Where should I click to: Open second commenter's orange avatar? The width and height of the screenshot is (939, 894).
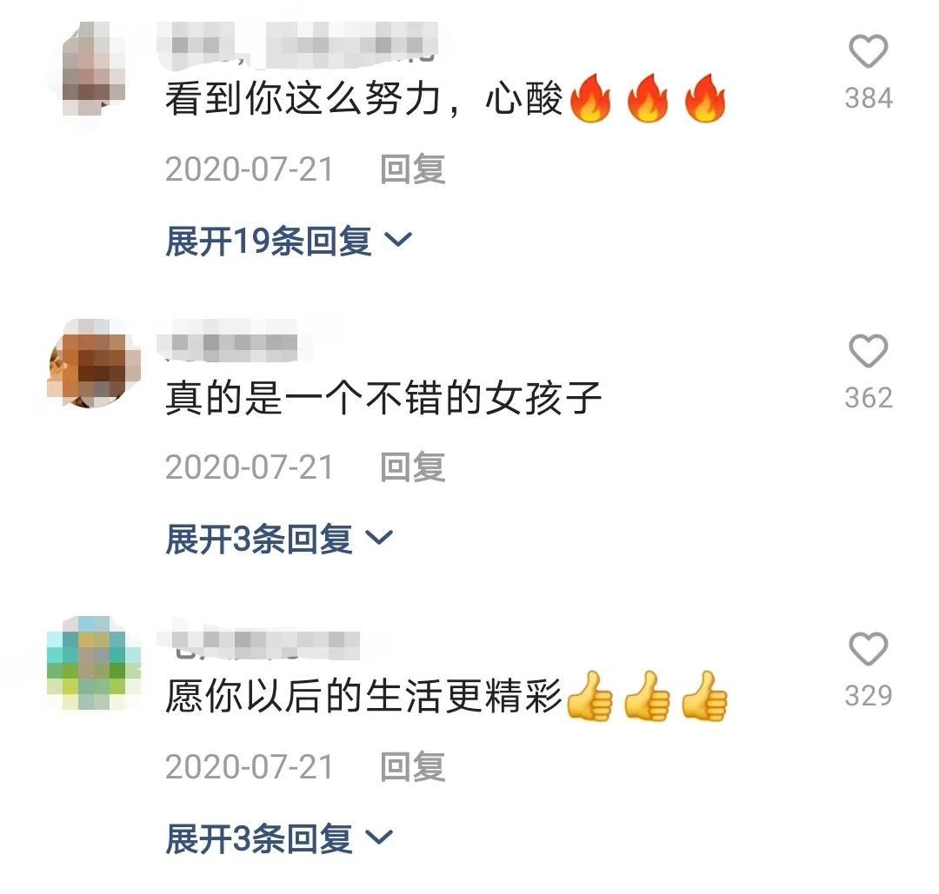[x=94, y=364]
